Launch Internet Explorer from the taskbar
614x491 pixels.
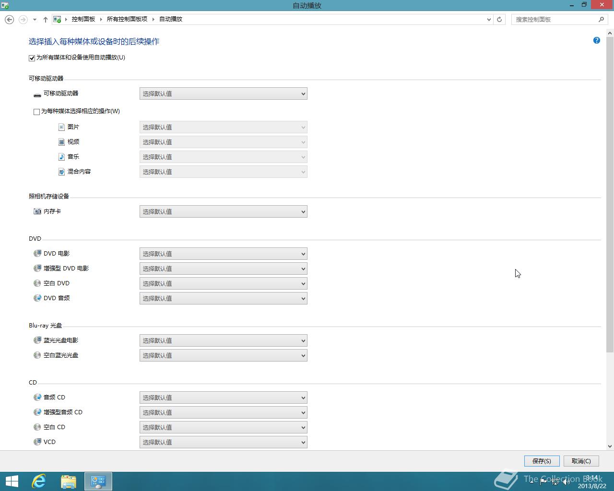[x=38, y=481]
